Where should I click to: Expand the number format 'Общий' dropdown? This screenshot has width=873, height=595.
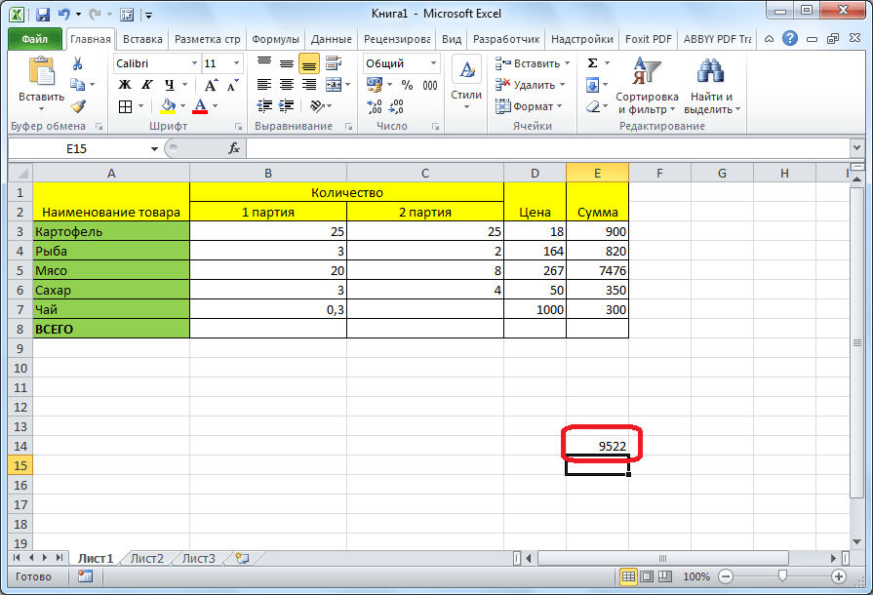click(x=433, y=63)
